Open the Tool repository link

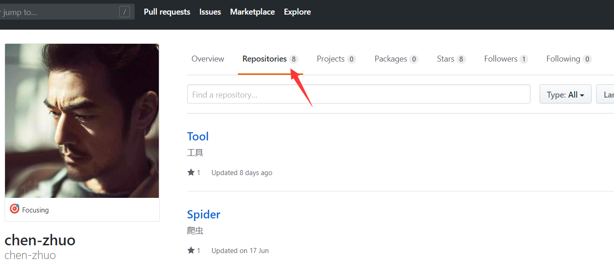pos(198,136)
